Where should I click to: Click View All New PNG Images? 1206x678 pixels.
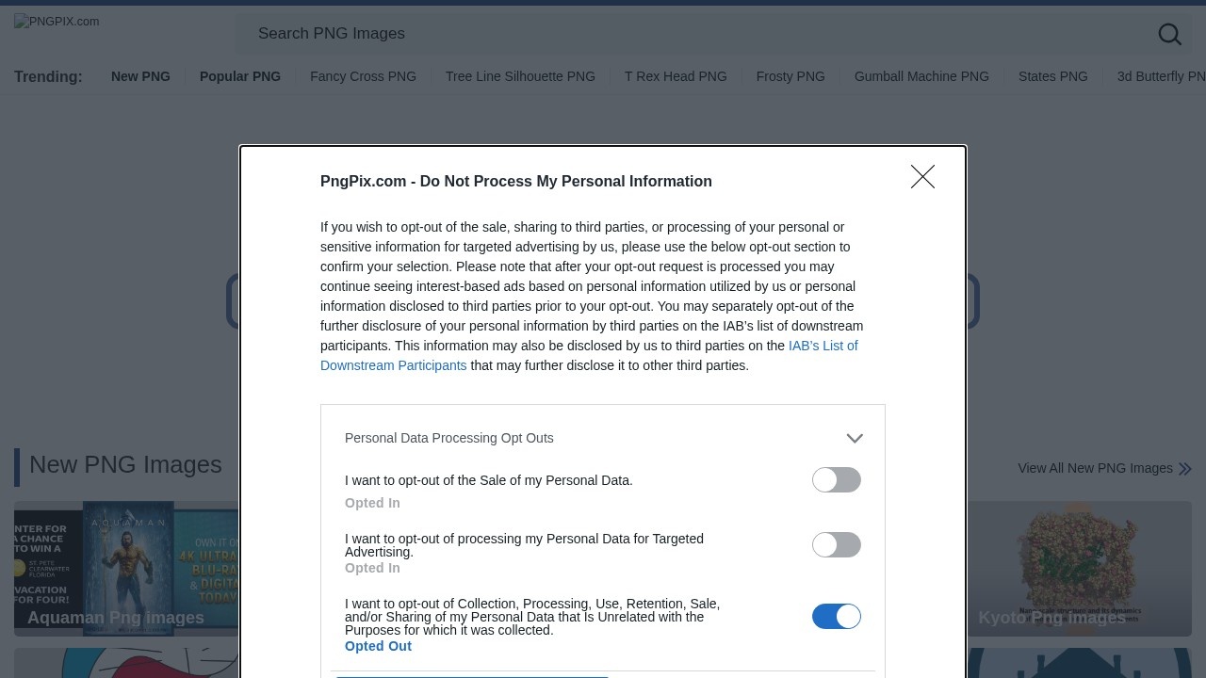click(x=1095, y=468)
